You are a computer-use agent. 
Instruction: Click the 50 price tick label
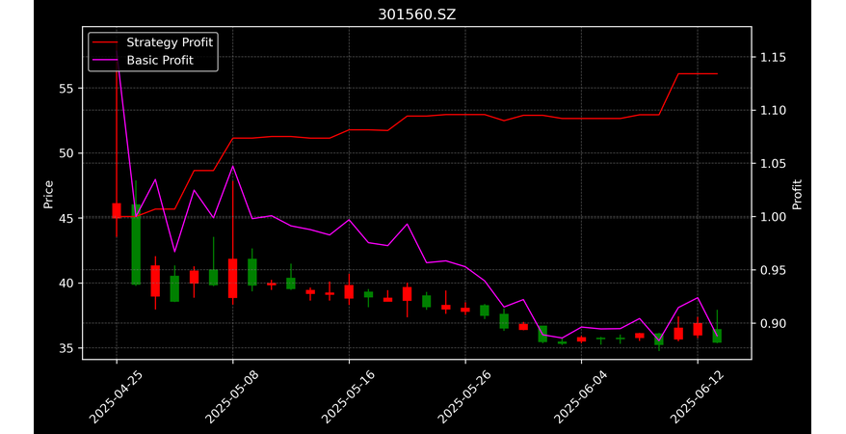(x=66, y=153)
